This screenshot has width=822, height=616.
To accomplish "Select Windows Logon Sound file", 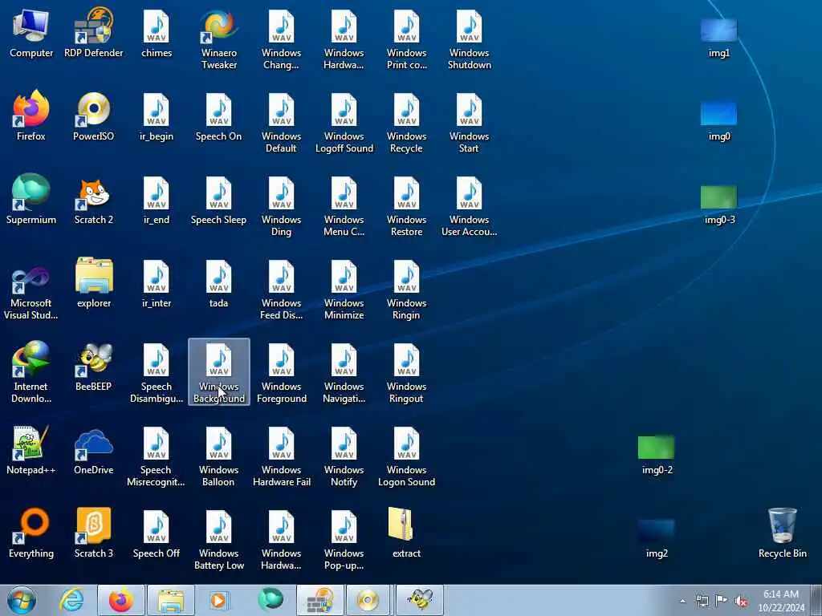I will 406,456.
